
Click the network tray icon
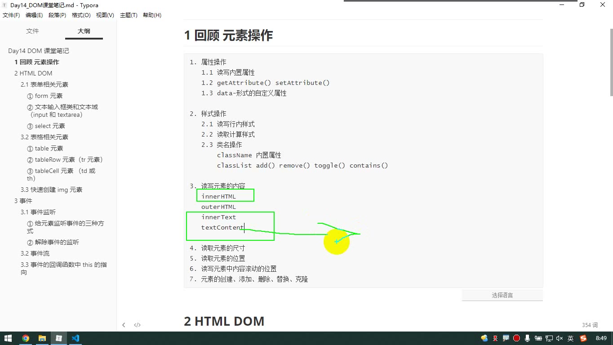549,338
